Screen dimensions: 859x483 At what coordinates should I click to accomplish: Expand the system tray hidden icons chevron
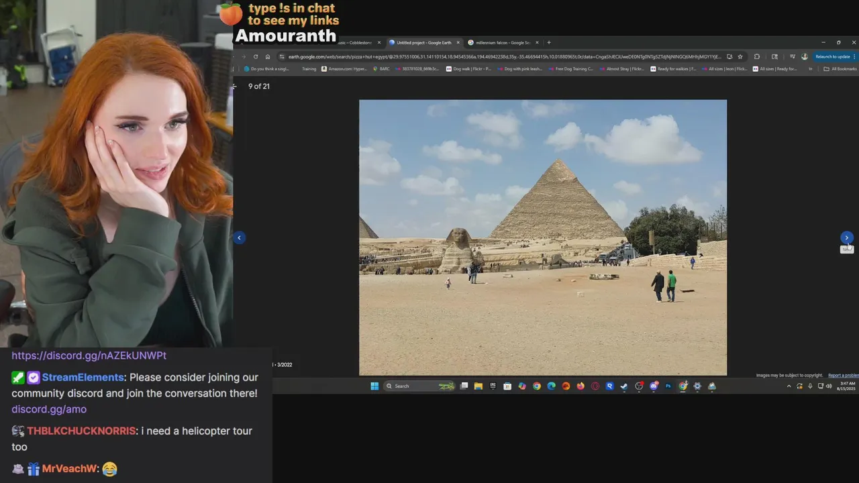[x=789, y=386]
